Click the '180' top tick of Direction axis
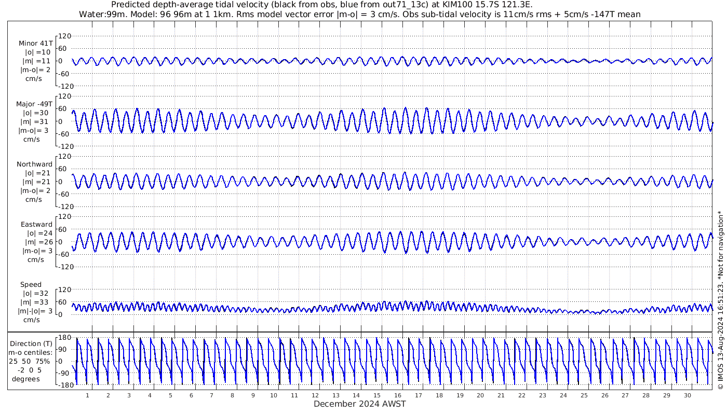Viewport: 727px width, 415px height. (x=64, y=338)
